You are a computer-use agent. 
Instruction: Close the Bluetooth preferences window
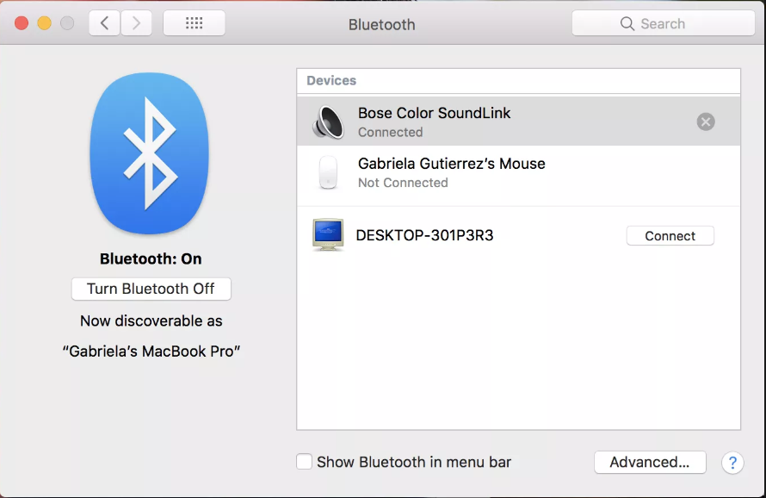point(21,23)
